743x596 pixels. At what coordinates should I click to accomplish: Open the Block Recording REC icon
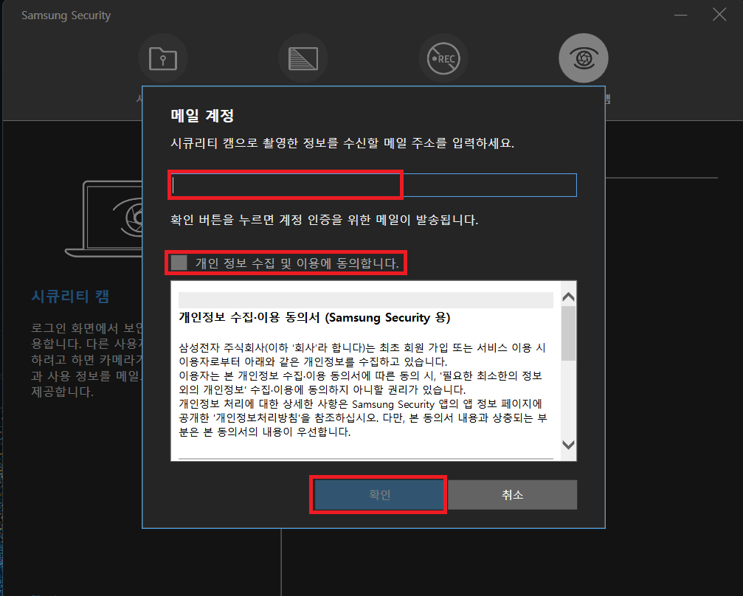(x=443, y=58)
